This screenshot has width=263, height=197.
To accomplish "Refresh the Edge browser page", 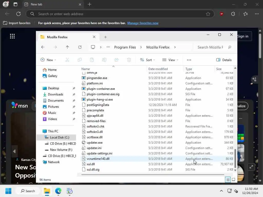I will pyautogui.click(x=18, y=14).
